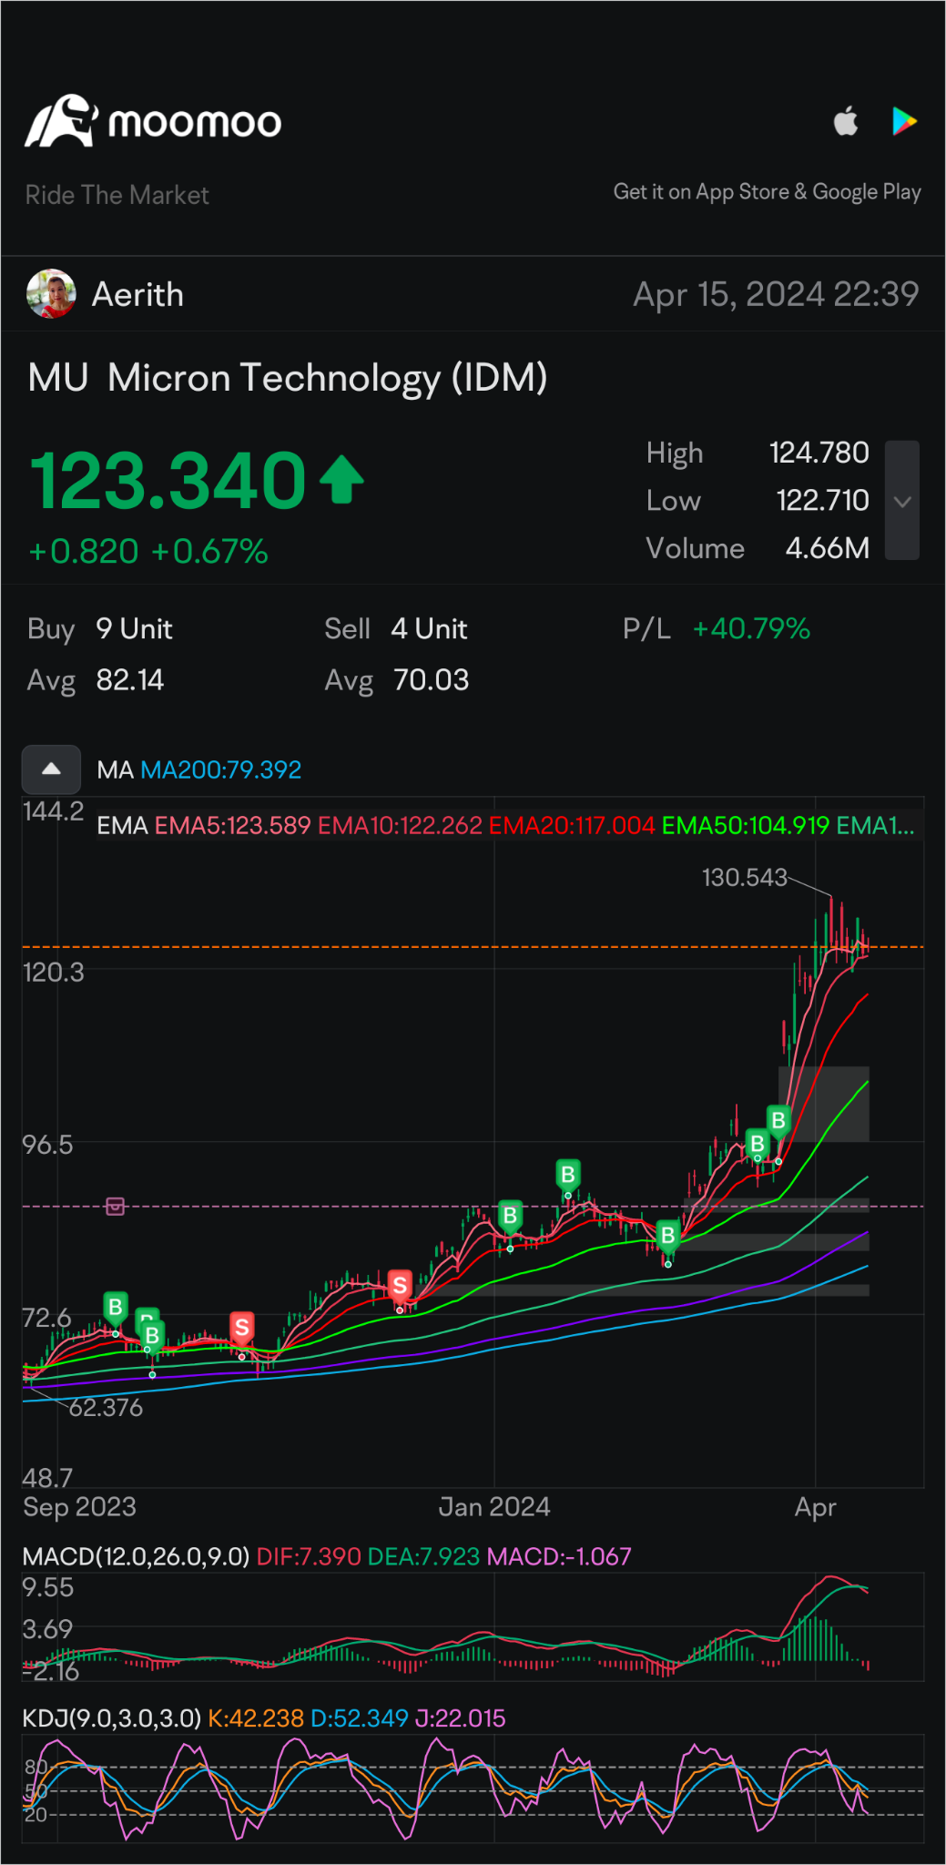Click the 'Apr 15, 2024 22:39' timestamp
Screen dimensions: 946x1865
point(776,294)
